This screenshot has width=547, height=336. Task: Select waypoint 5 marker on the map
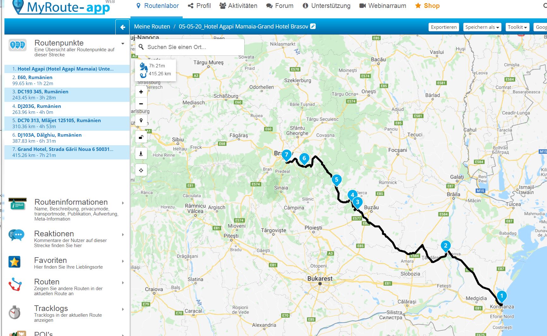pos(337,180)
